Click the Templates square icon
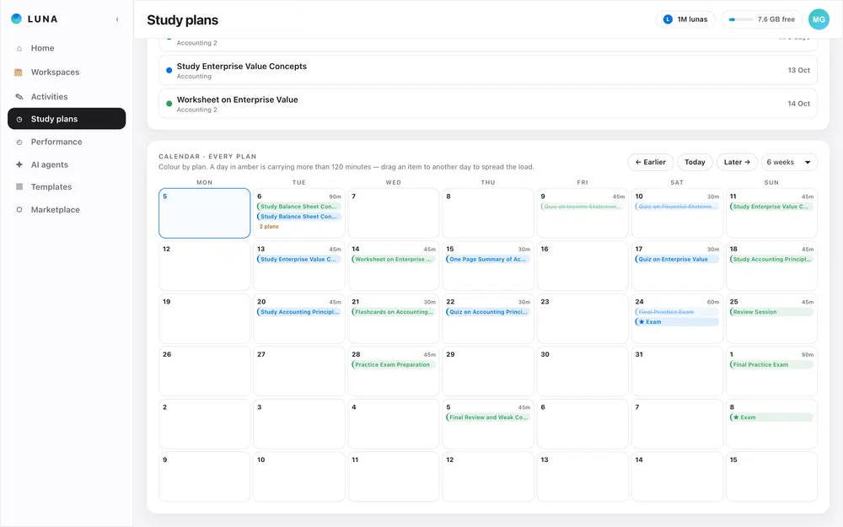Viewport: 843px width, 527px height. point(19,186)
